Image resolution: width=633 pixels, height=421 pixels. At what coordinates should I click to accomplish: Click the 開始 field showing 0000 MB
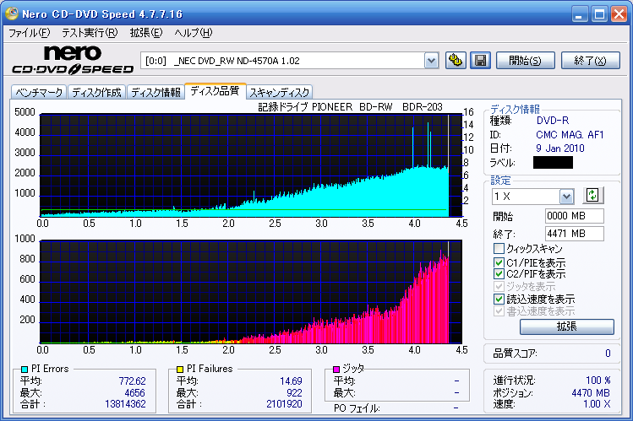click(x=575, y=216)
